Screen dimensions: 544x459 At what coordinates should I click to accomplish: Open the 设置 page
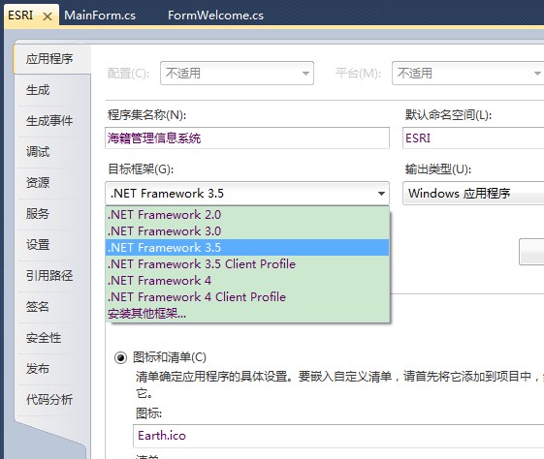(52, 245)
